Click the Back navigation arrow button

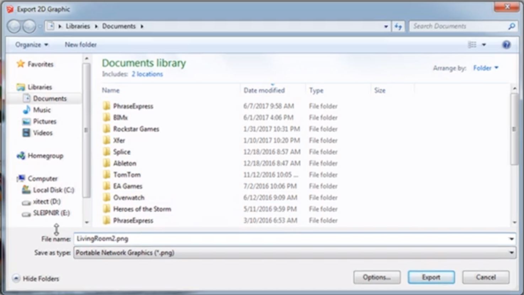14,26
